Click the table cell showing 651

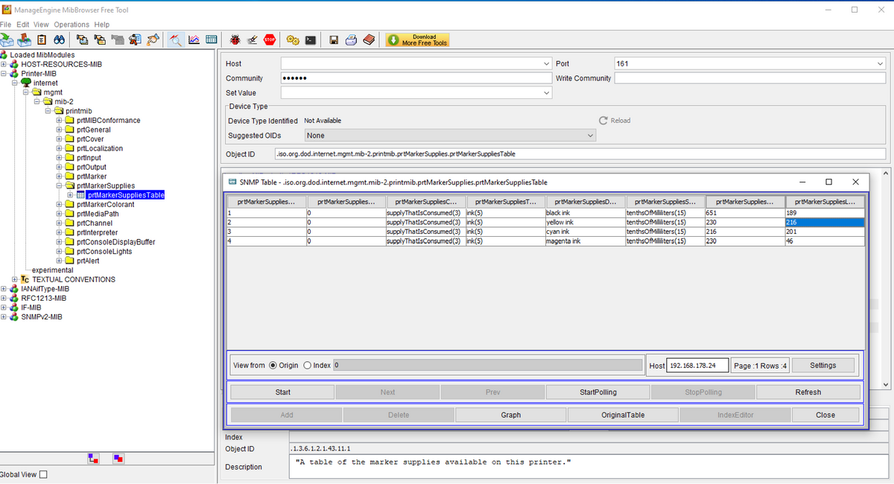(745, 212)
